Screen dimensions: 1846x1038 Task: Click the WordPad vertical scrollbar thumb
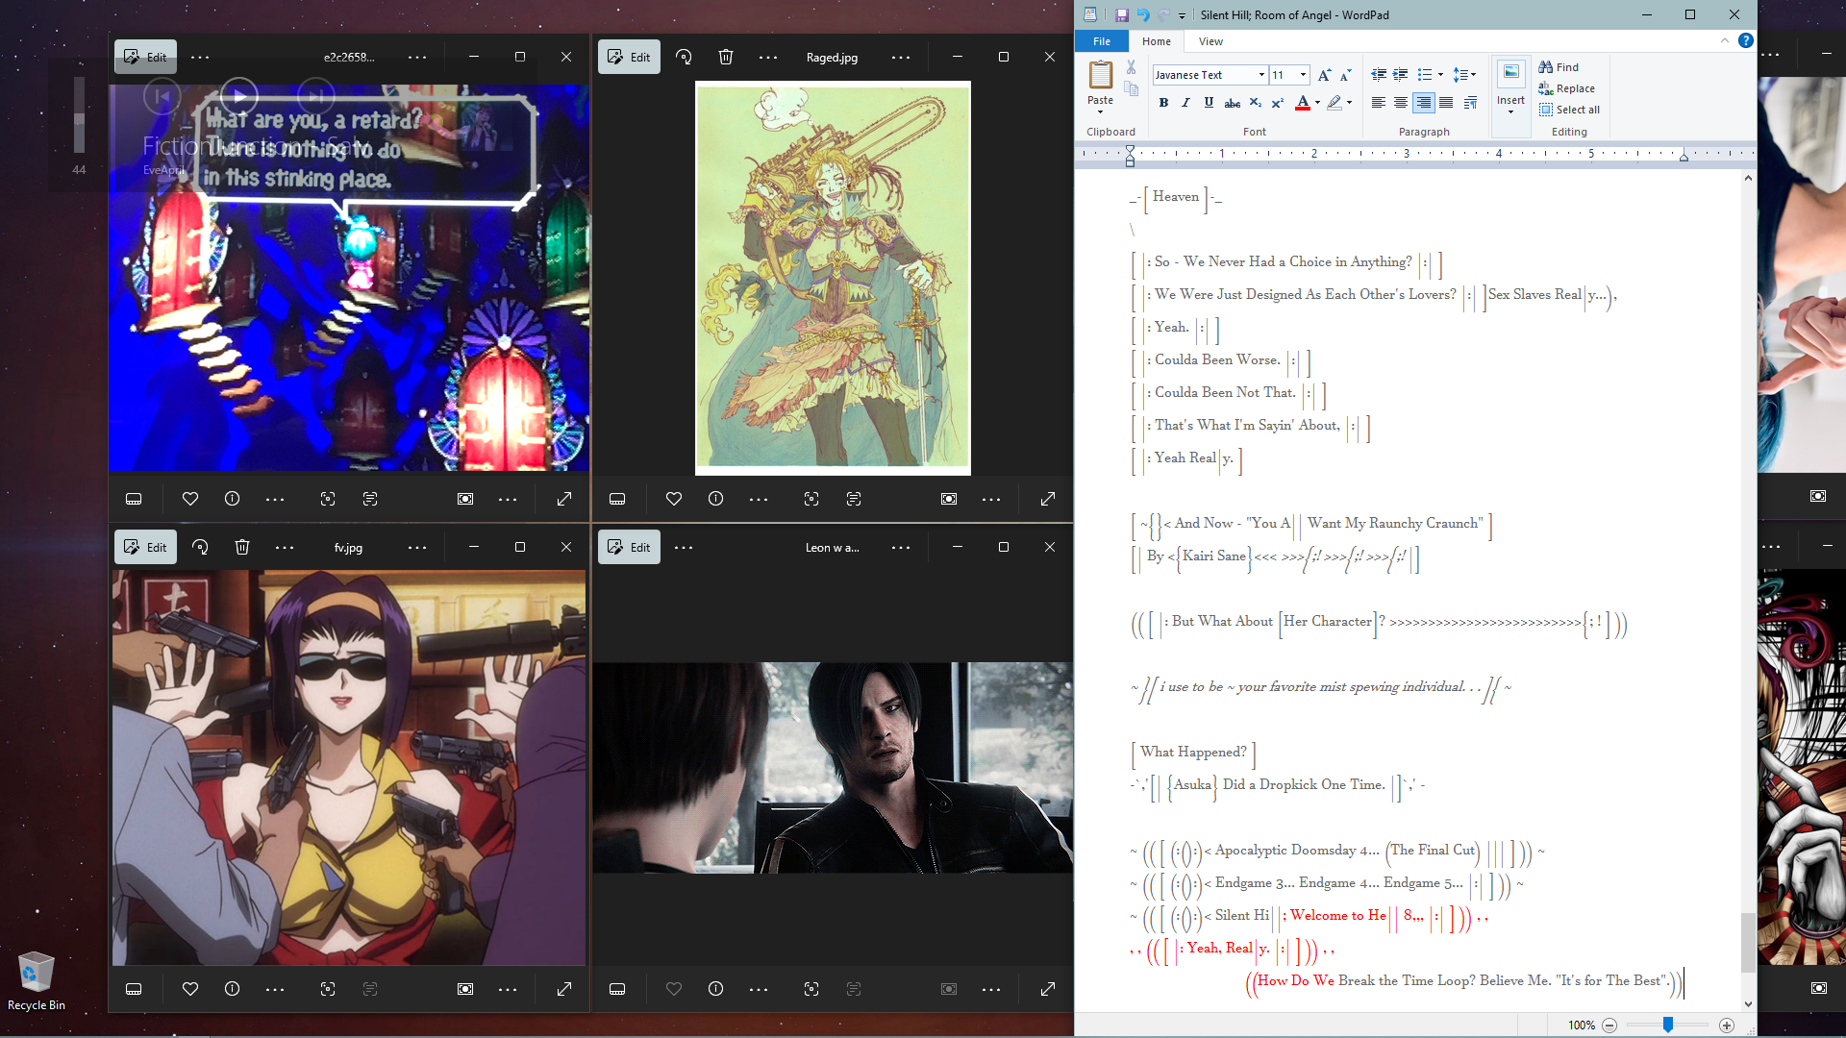[x=1747, y=944]
